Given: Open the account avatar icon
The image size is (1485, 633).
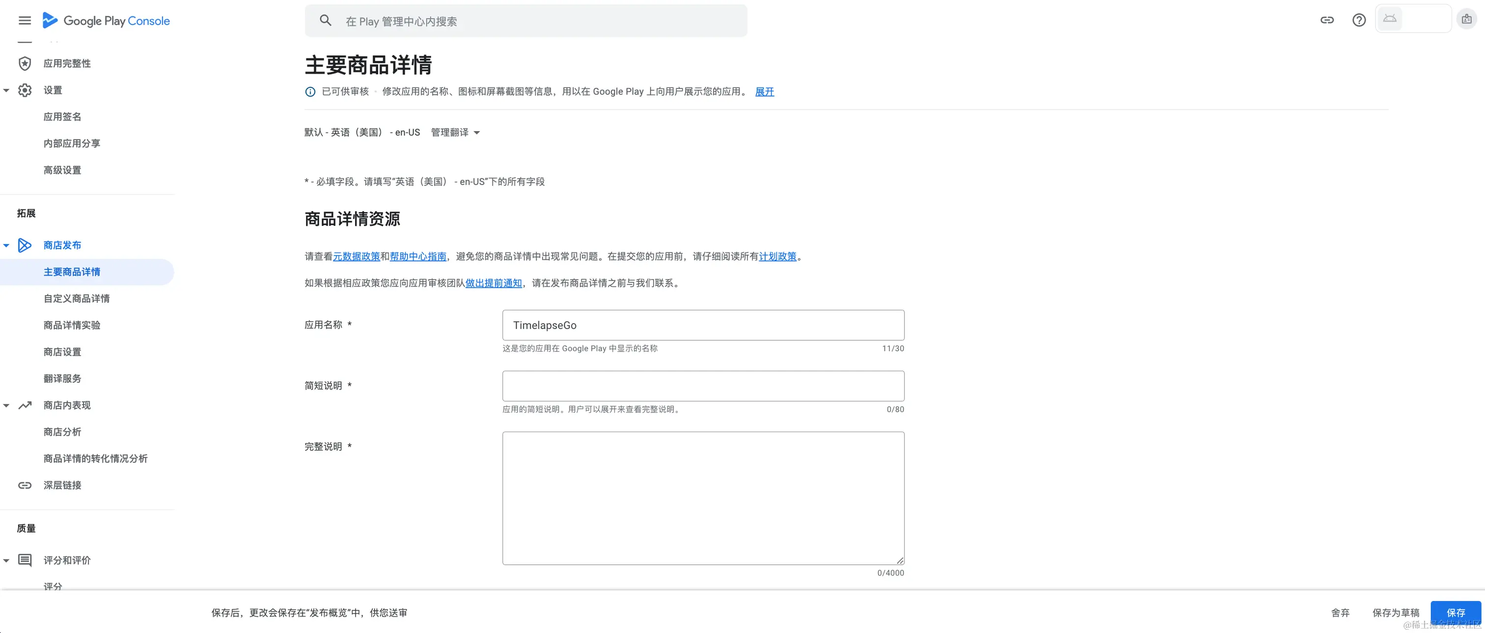Looking at the screenshot, I should tap(1466, 19).
